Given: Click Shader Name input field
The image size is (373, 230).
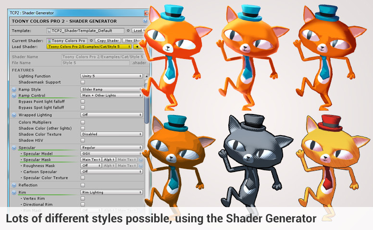Looking at the screenshot, I should pos(103,57).
